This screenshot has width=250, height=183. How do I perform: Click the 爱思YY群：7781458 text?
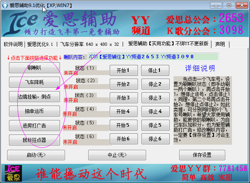click(209, 169)
